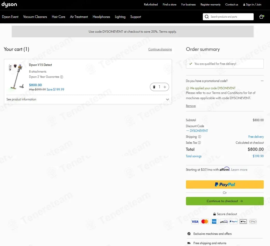The height and width of the screenshot is (246, 270).
Task: Click the Affirm payment icon
Action: click(x=224, y=222)
